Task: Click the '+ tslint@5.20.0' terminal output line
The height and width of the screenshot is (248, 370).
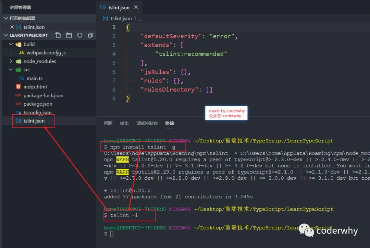Action: [127, 190]
